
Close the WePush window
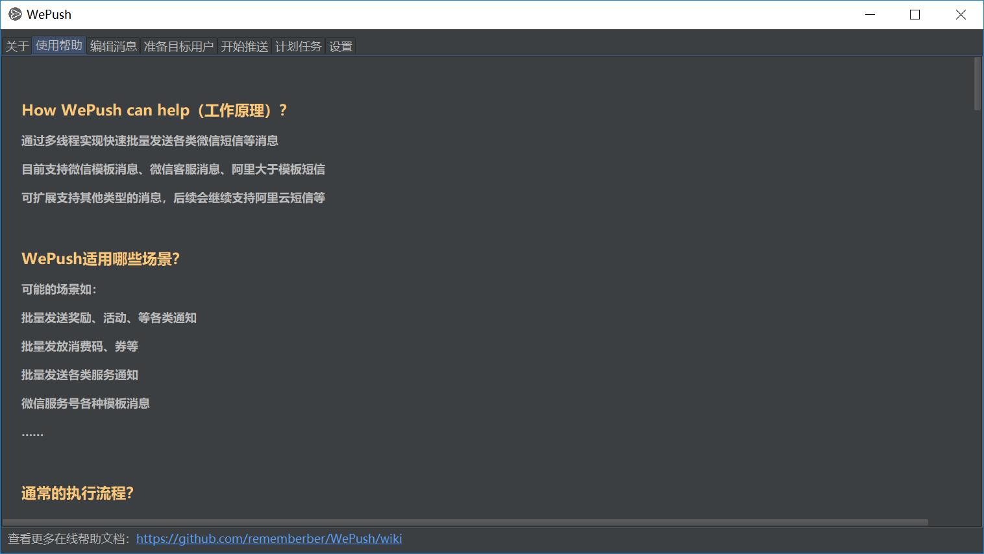pos(961,14)
